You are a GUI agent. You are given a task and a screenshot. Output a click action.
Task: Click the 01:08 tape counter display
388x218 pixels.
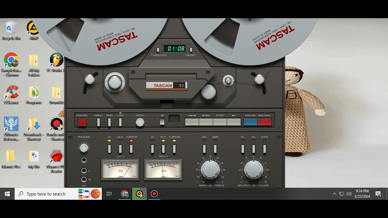coord(174,48)
